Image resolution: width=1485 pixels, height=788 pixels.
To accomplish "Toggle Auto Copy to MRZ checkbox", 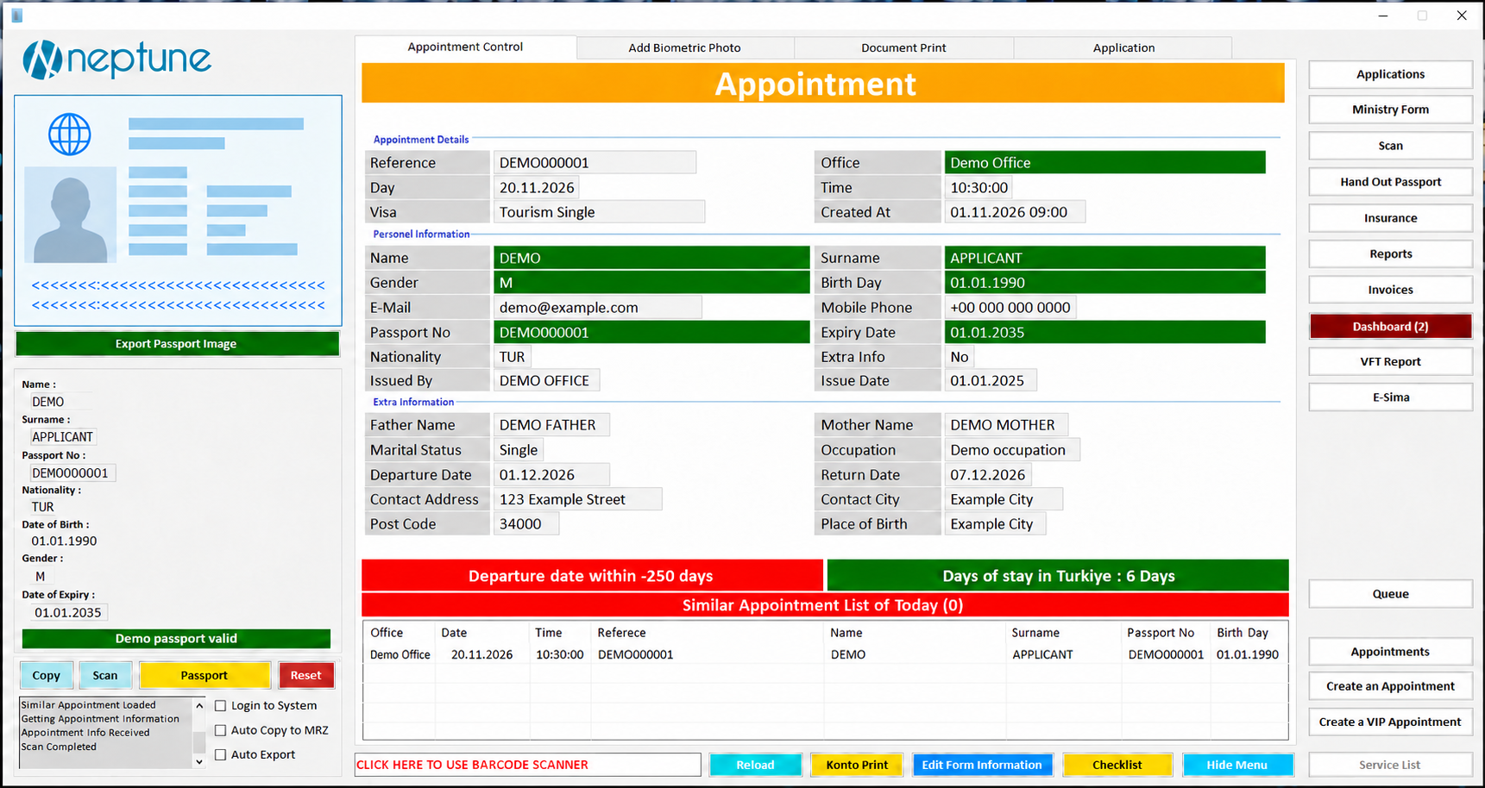I will pyautogui.click(x=221, y=730).
